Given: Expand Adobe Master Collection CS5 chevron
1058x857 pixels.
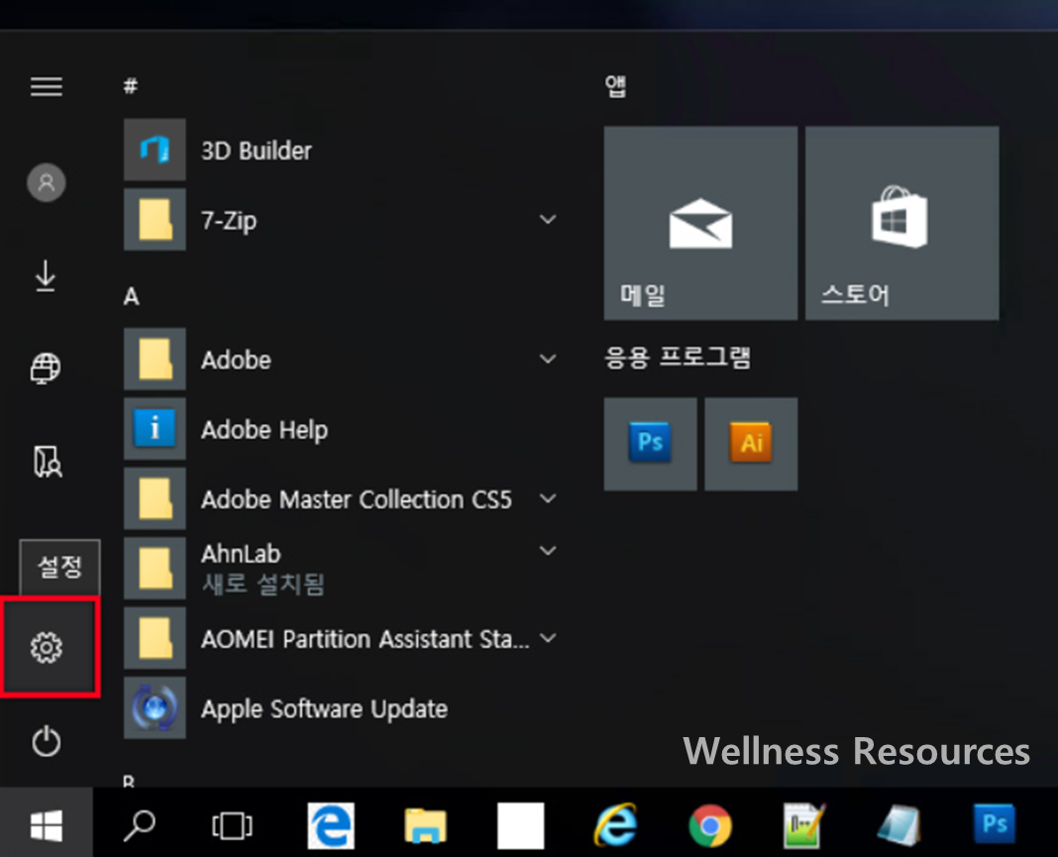Looking at the screenshot, I should pos(548,498).
